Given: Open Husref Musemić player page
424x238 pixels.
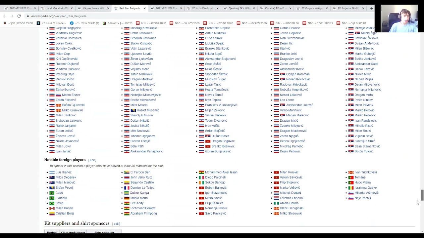Looking at the screenshot, I should (x=148, y=110).
